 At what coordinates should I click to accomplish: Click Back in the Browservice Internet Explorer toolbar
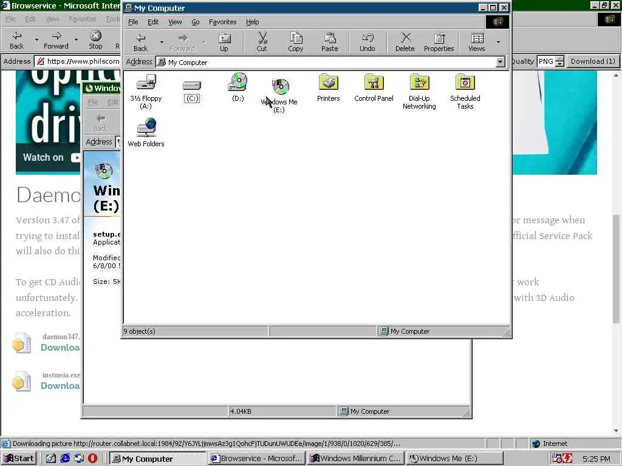[16, 40]
